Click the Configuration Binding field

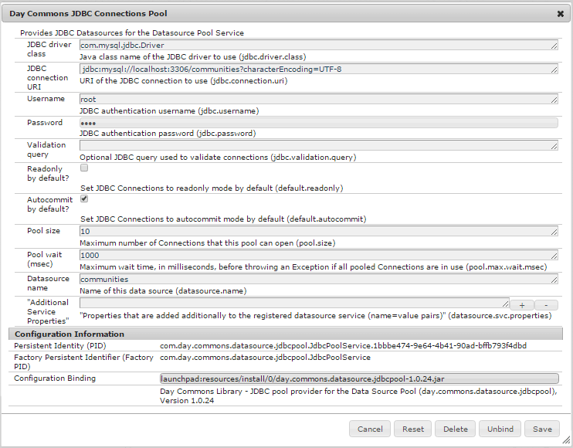point(359,378)
